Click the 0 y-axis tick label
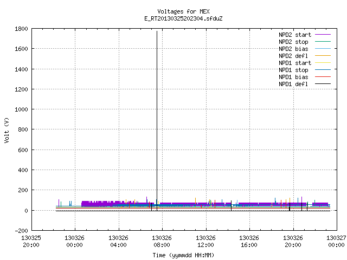This screenshot has width=347, height=260. (27, 211)
